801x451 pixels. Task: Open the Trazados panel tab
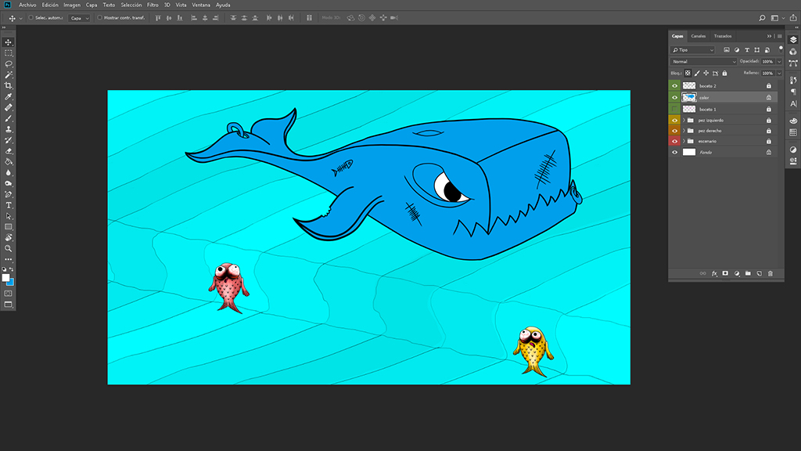(722, 36)
